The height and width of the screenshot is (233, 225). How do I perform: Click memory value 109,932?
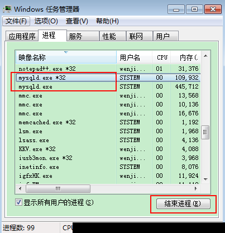[x=186, y=77]
